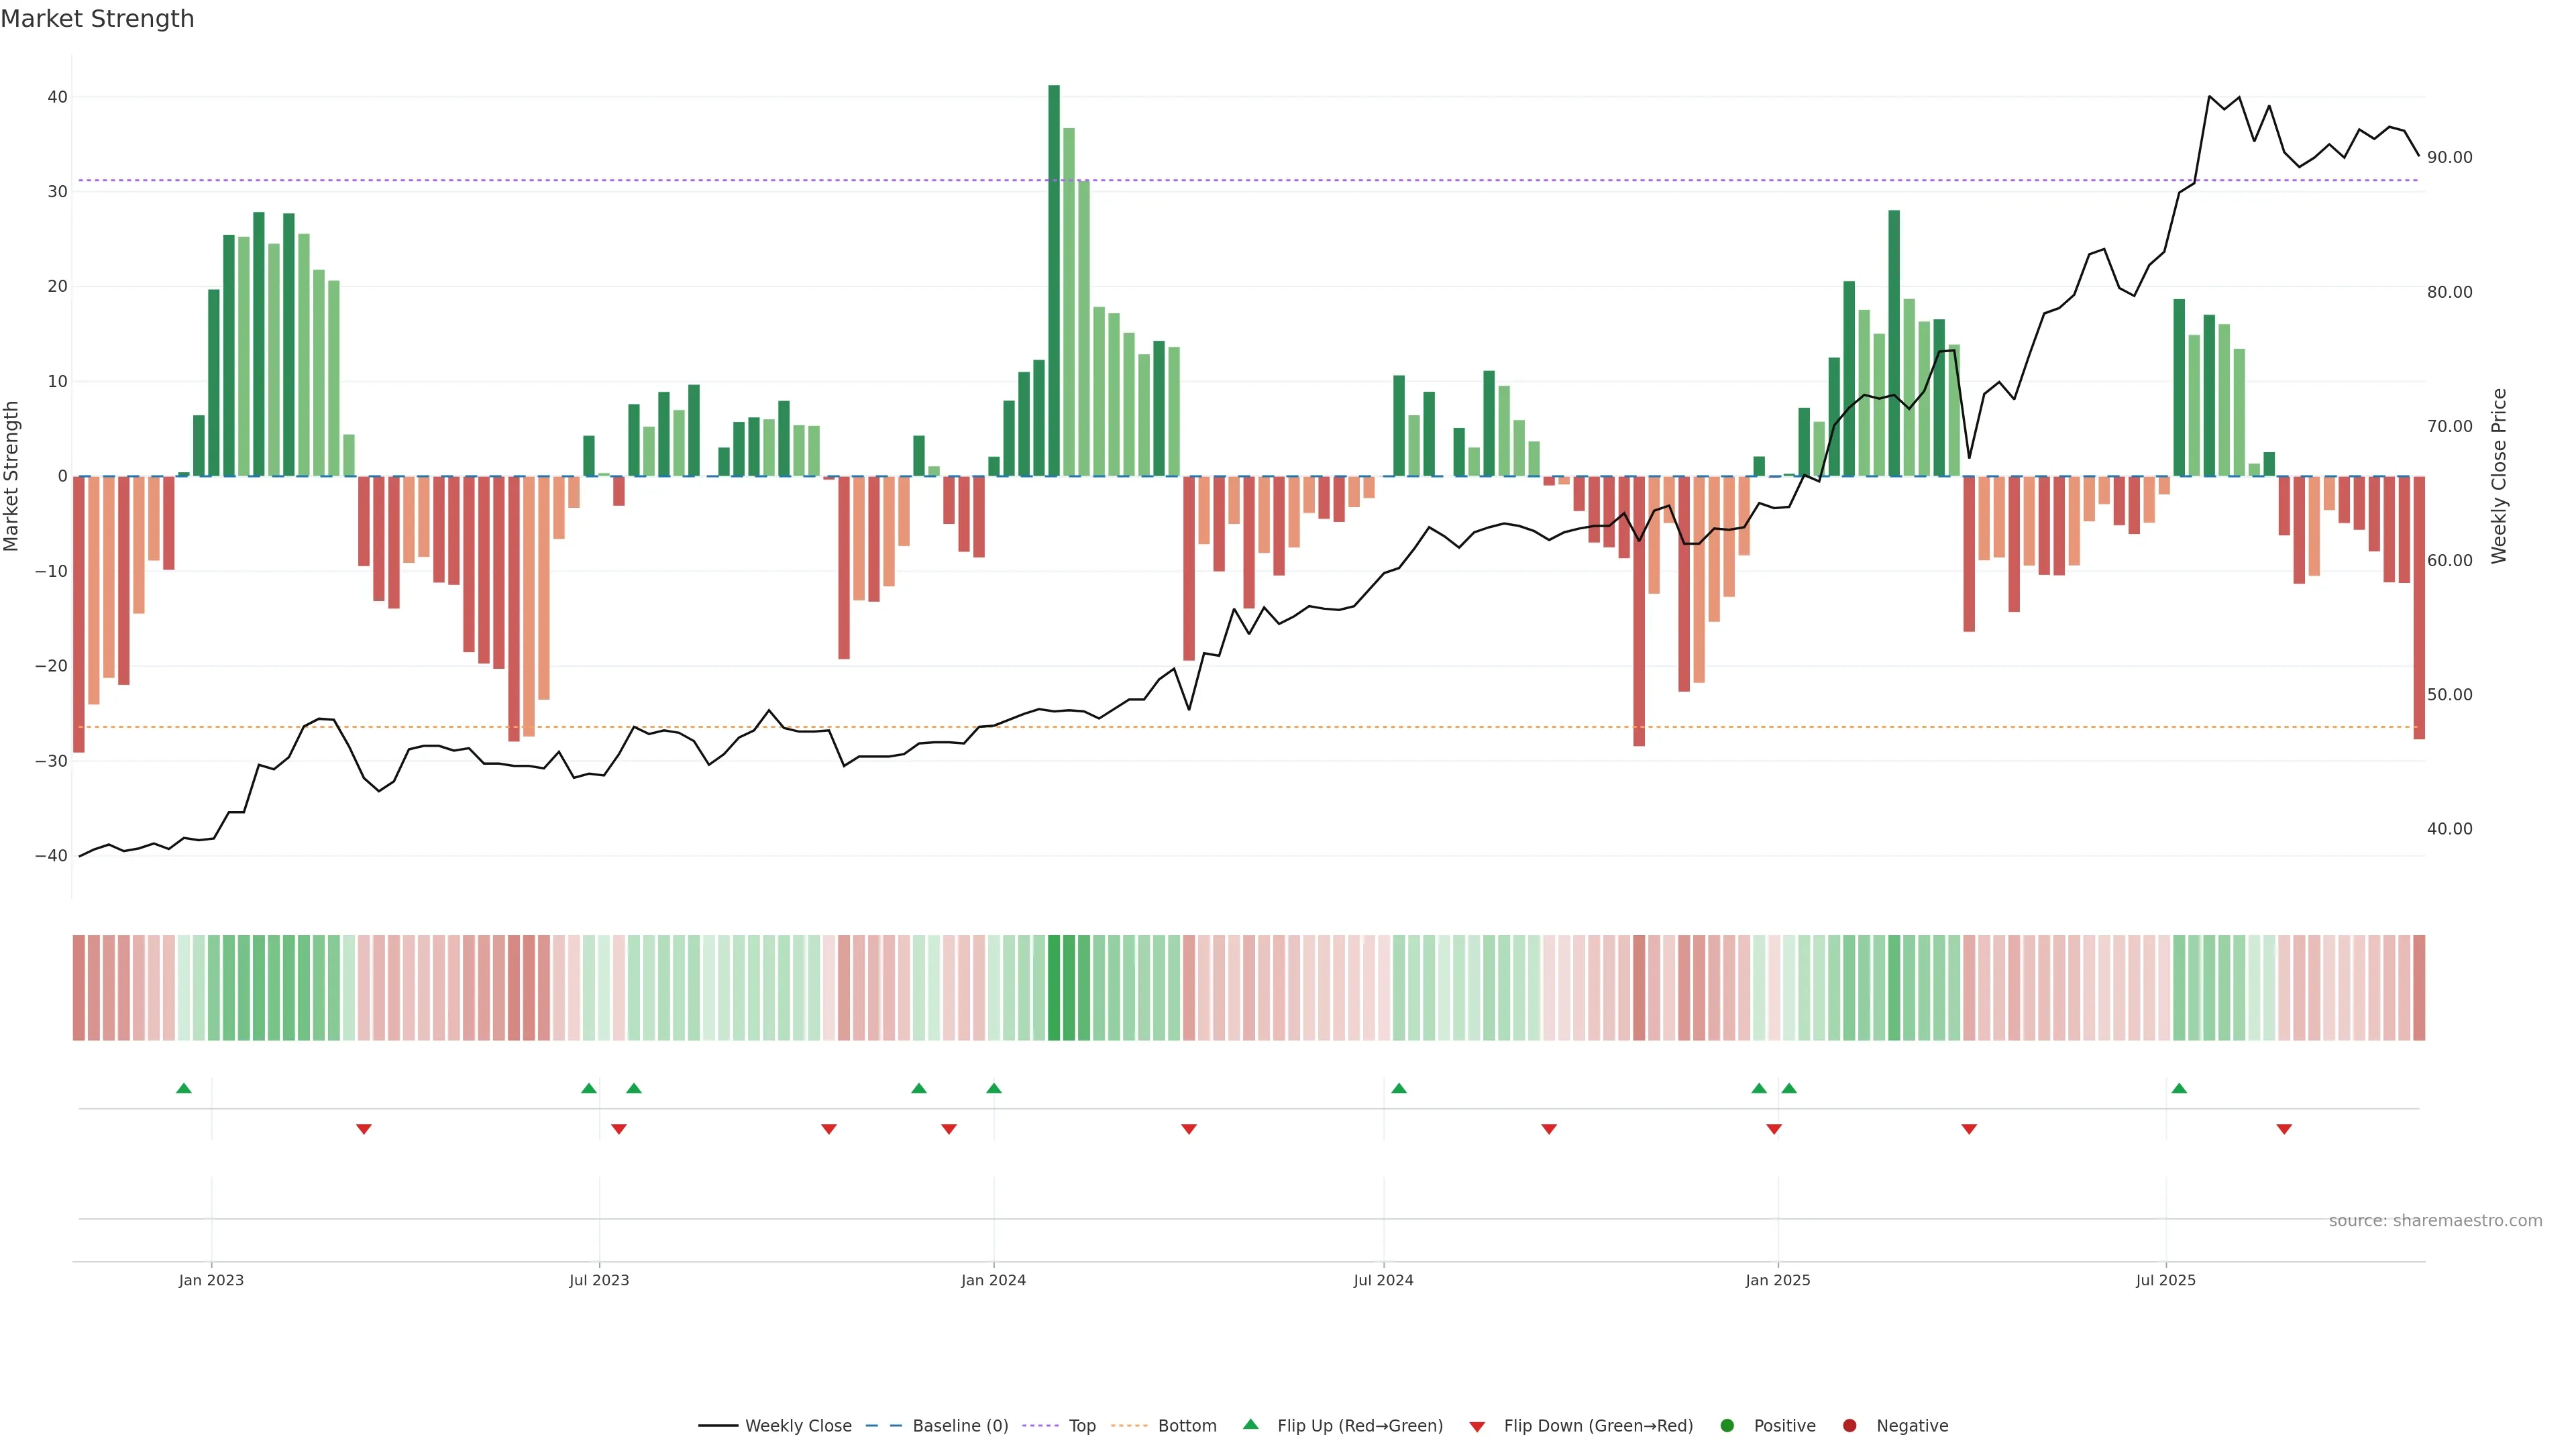Click the green Positive circle in legend
2576x1449 pixels.
1727,1426
